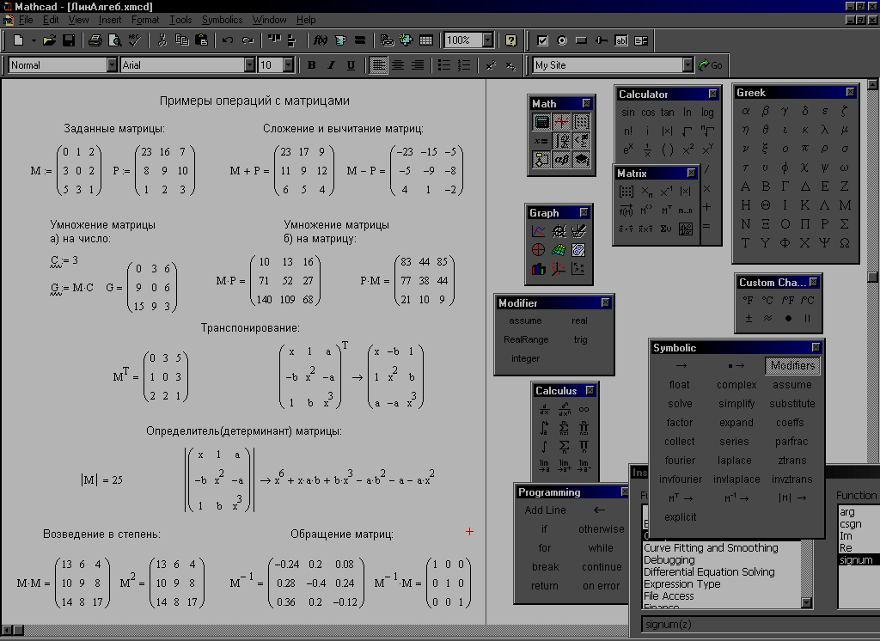
Task: Insert a surface plot from the Graph palette
Action: click(559, 250)
